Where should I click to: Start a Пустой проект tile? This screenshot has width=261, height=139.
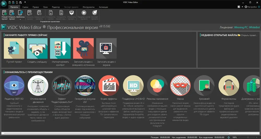click(14, 49)
